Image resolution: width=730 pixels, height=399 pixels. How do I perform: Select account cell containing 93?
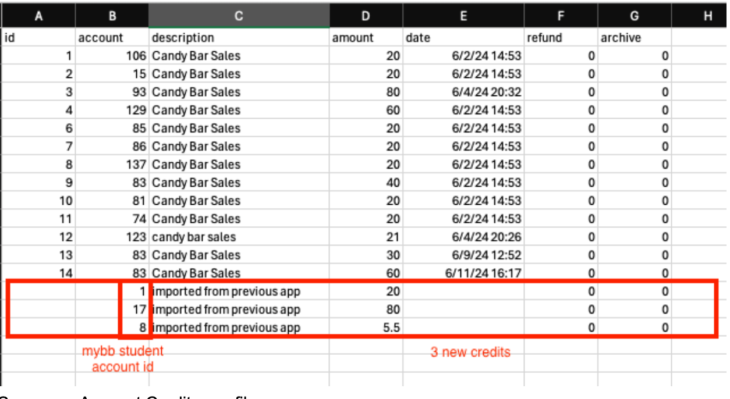coord(112,92)
